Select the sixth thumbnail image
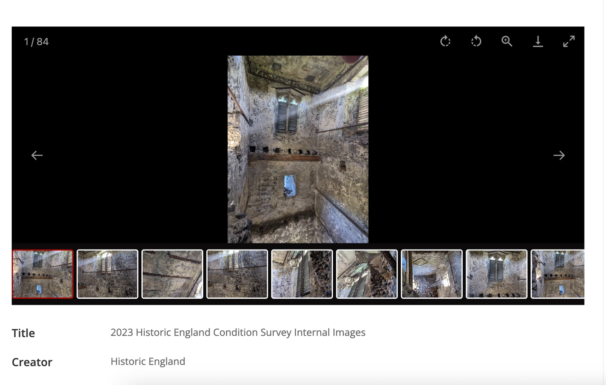606x385 pixels. point(367,274)
